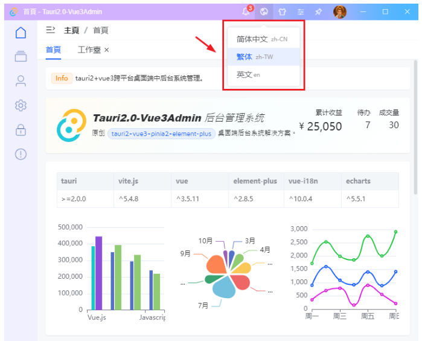The width and height of the screenshot is (422, 341).
Task: Click the Tauri2.0-Vue3Admin logo in the banner
Action: [x=71, y=125]
